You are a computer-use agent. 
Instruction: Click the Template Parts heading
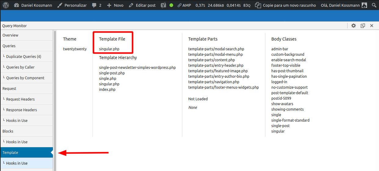pyautogui.click(x=203, y=39)
